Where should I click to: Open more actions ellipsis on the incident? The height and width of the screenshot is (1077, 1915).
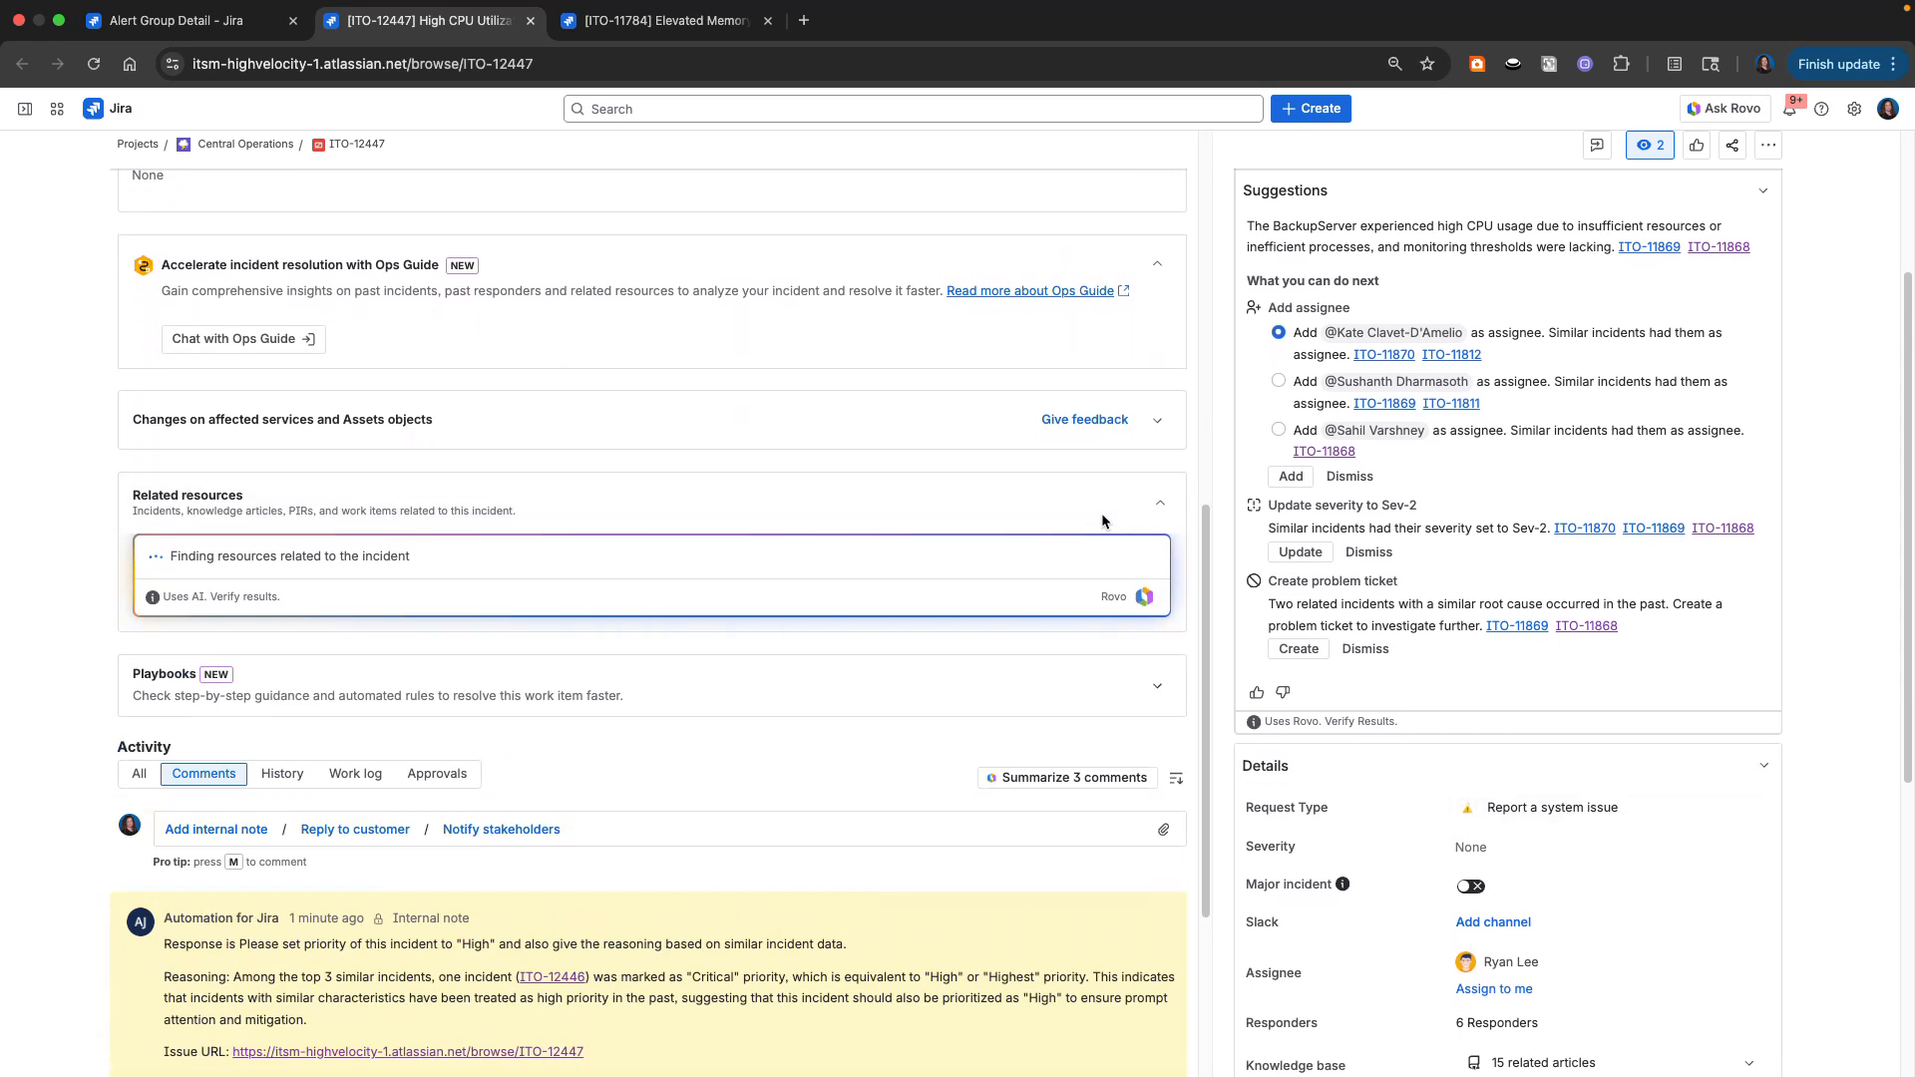[1767, 145]
